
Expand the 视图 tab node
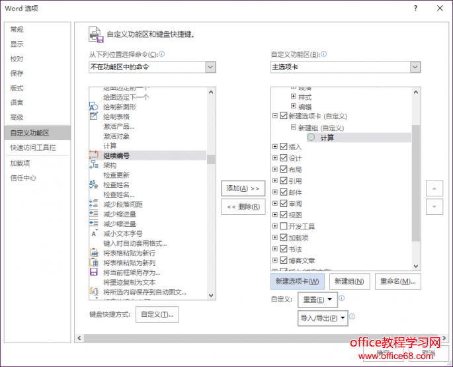[274, 215]
